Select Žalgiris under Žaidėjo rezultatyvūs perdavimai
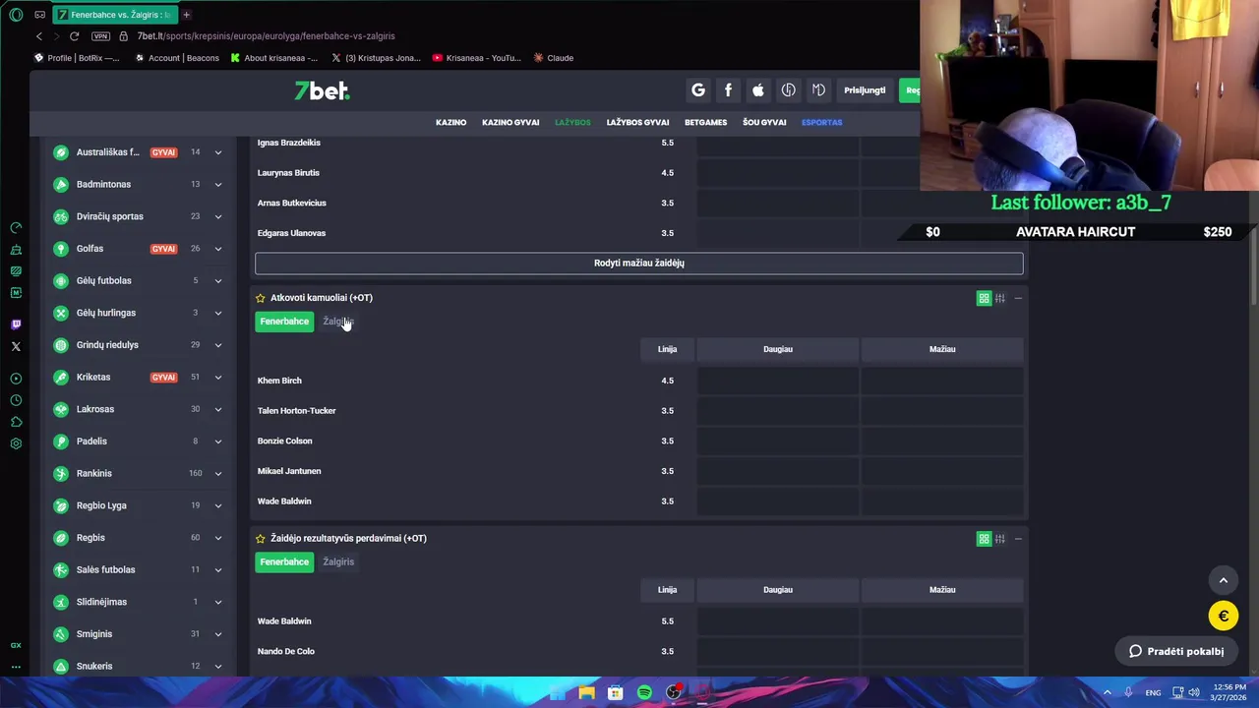The height and width of the screenshot is (708, 1259). (x=338, y=562)
